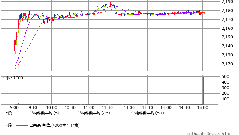Click the 300 volume axis label
The image size is (239, 135).
[226, 88]
